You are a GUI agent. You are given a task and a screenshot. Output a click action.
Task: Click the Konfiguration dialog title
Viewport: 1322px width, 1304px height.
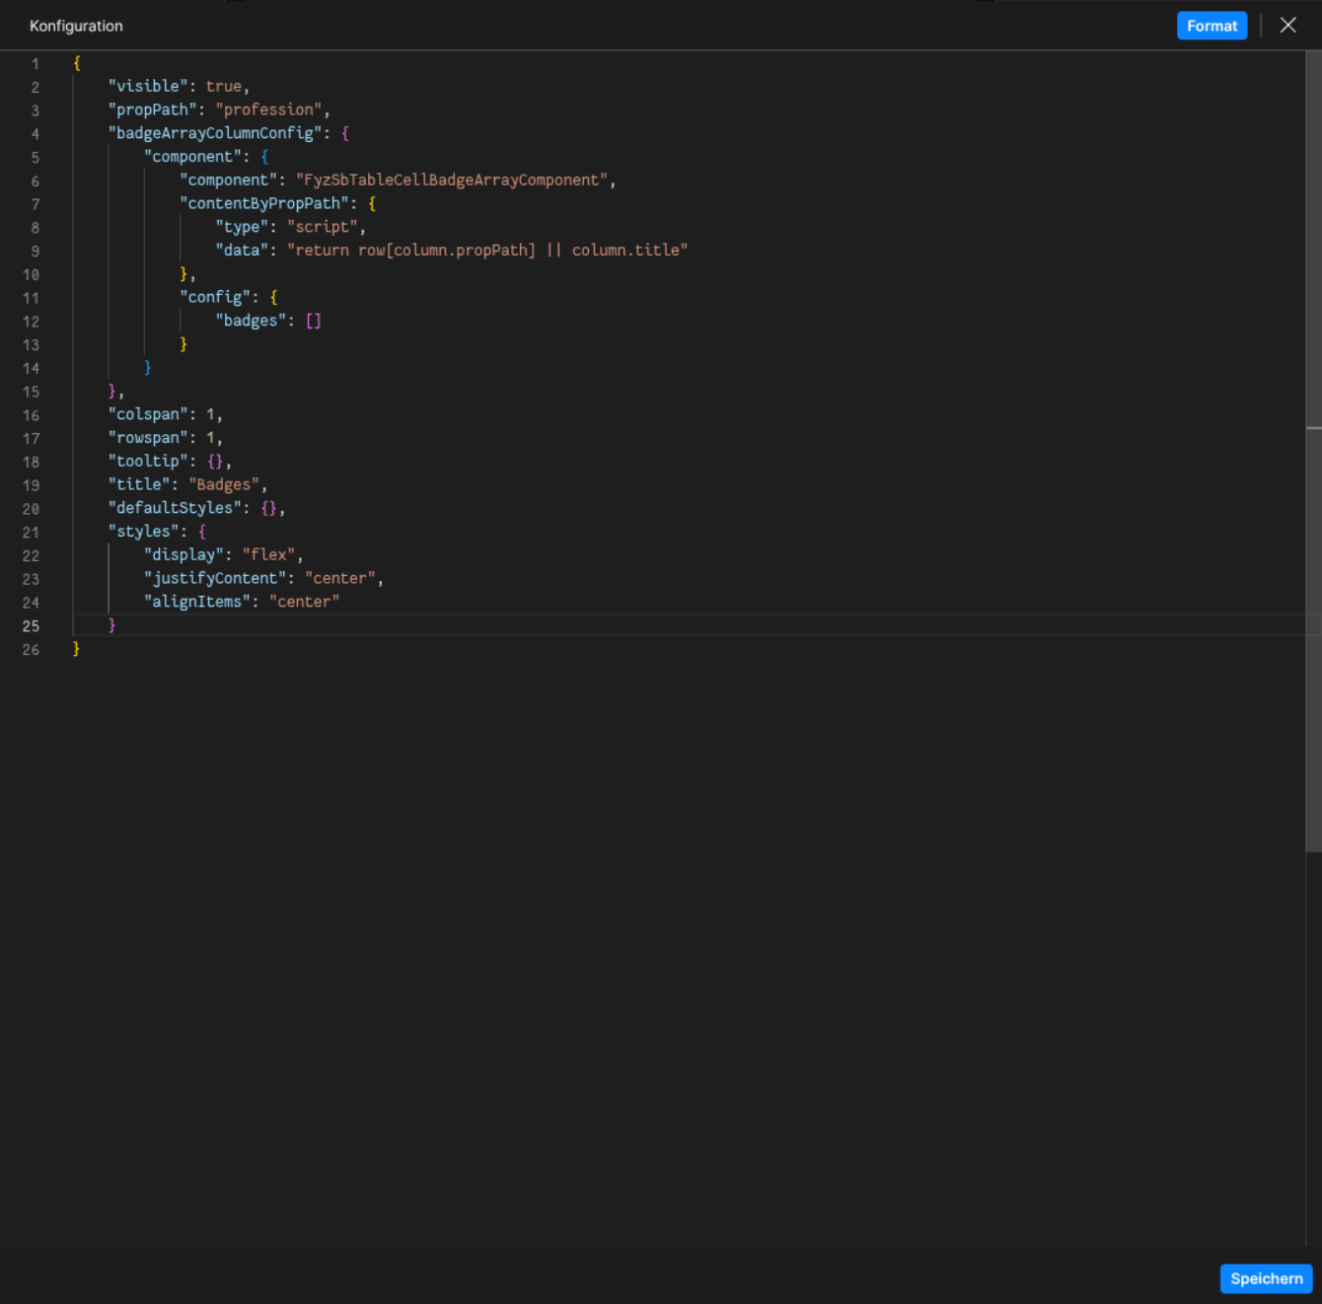76,26
